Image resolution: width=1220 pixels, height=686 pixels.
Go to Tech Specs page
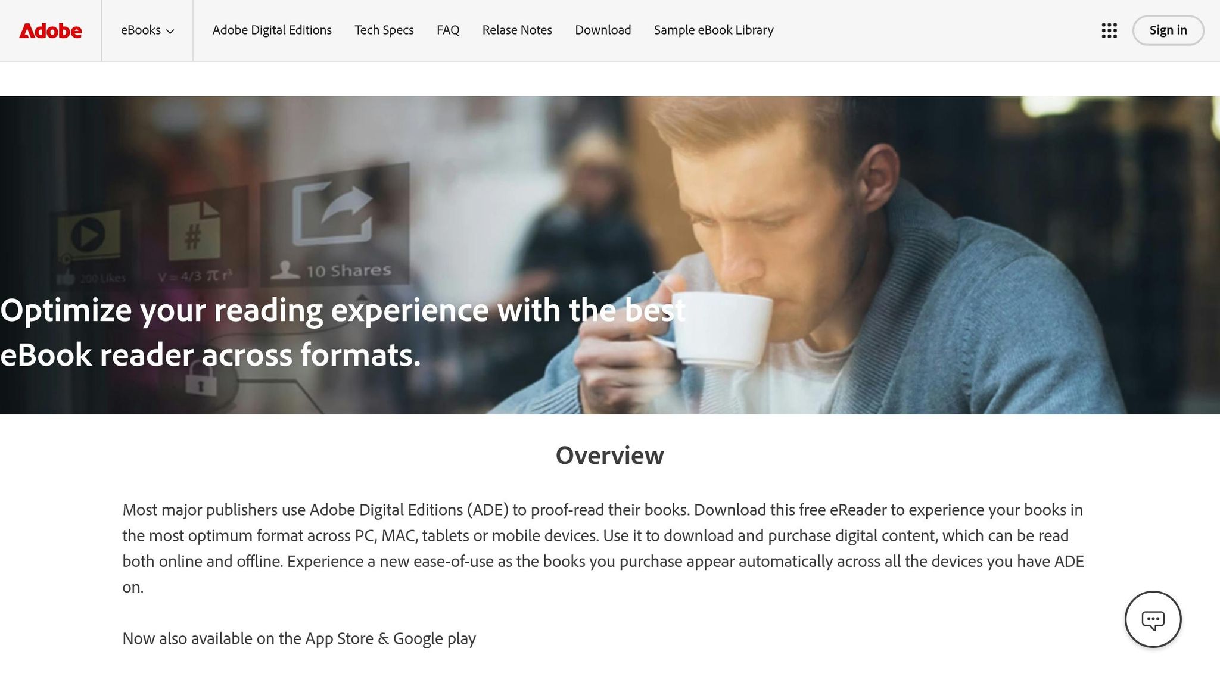384,30
